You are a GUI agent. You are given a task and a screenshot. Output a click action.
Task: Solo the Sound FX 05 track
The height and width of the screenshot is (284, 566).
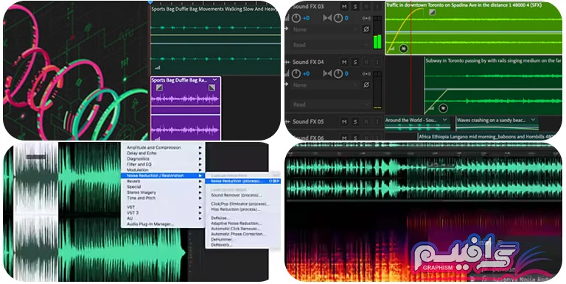(x=355, y=121)
